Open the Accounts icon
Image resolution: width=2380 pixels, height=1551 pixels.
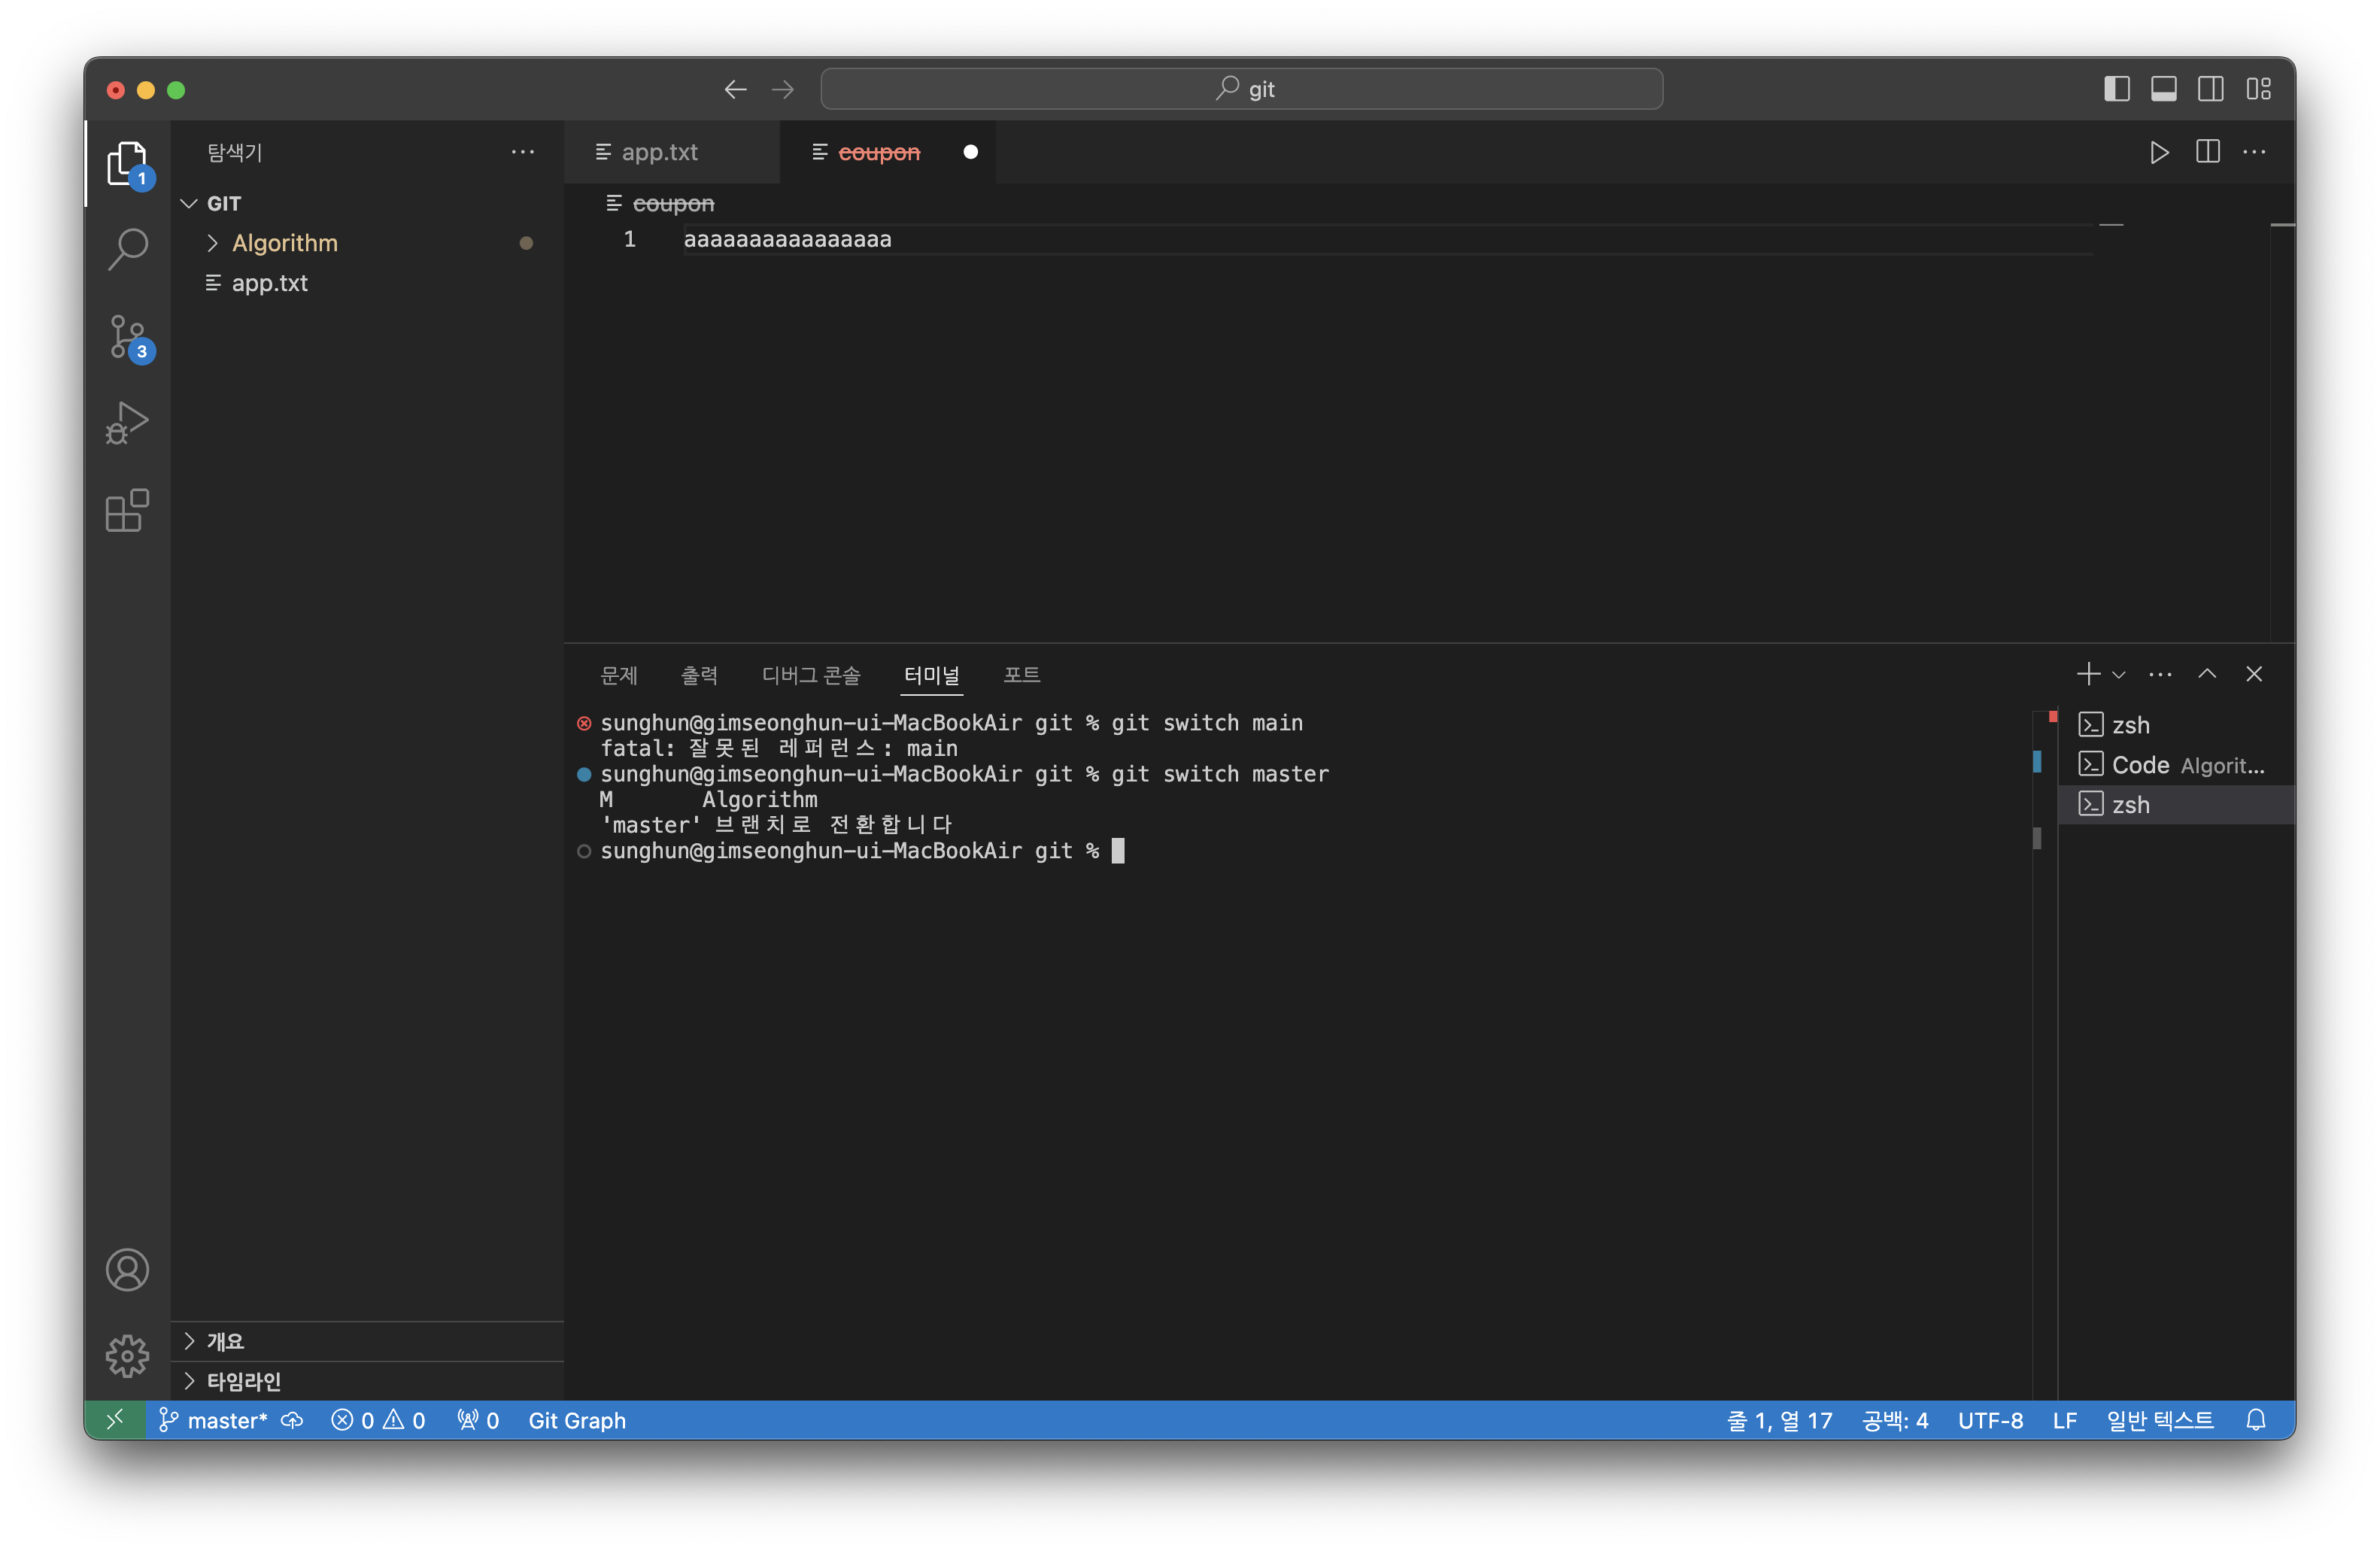[x=128, y=1269]
